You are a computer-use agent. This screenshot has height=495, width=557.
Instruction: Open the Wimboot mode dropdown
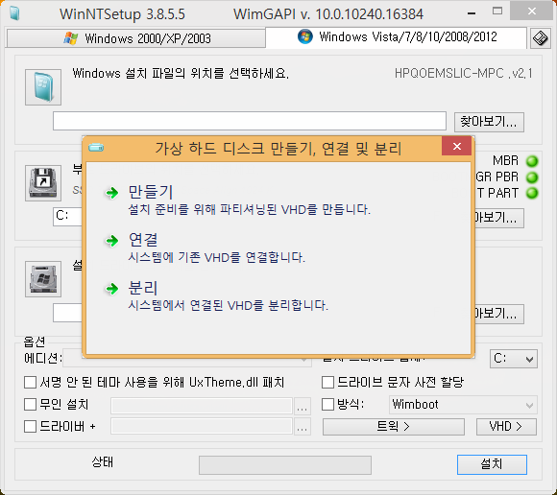(463, 405)
